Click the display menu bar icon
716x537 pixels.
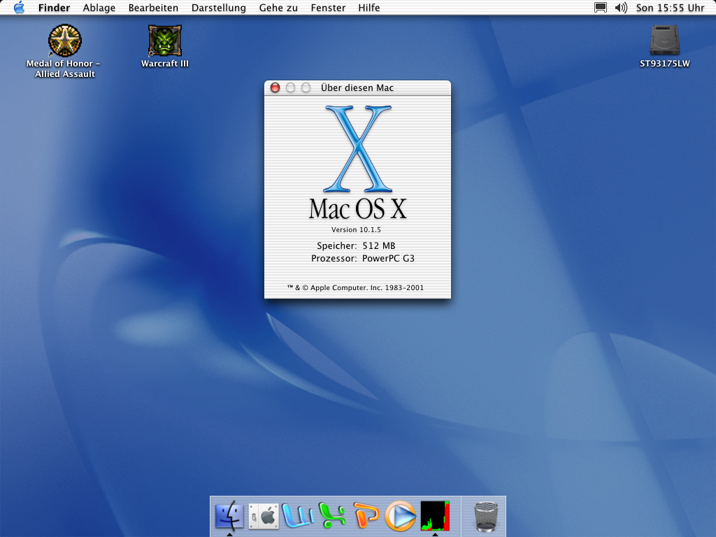click(601, 8)
